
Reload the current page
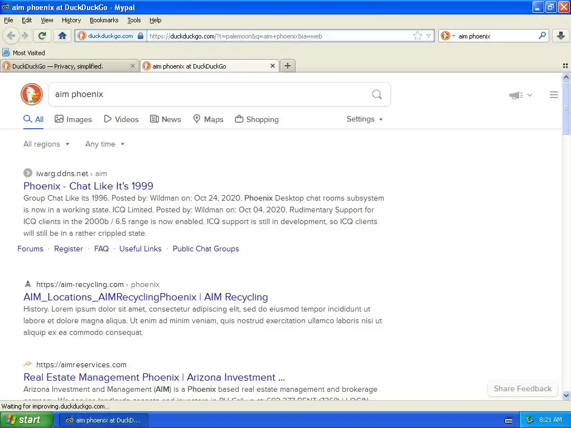(42, 36)
